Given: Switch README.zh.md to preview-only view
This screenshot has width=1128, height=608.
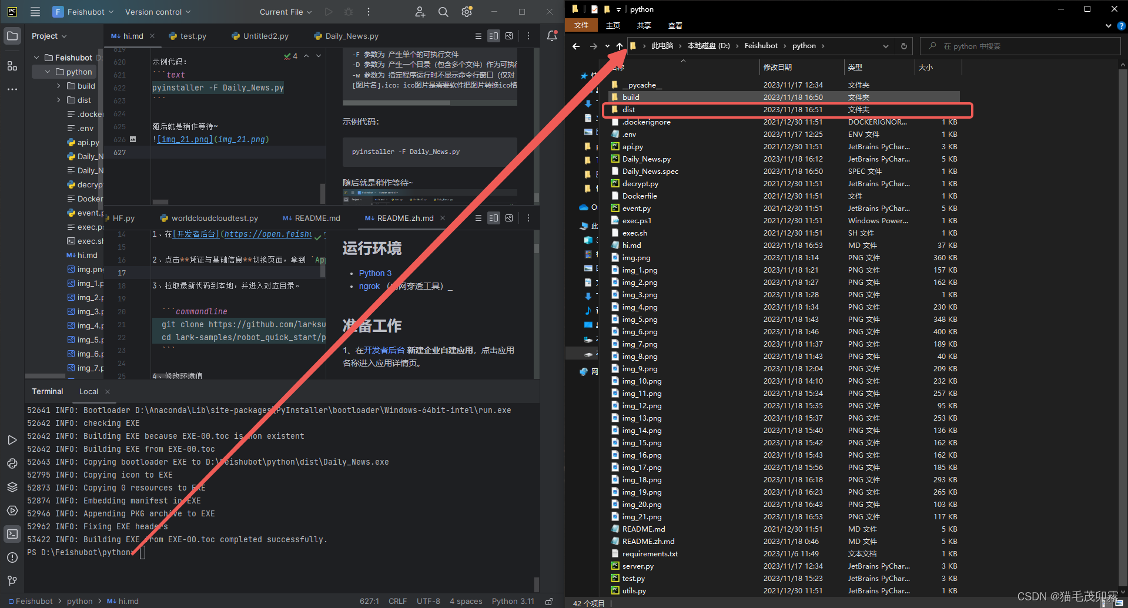Looking at the screenshot, I should 509,218.
